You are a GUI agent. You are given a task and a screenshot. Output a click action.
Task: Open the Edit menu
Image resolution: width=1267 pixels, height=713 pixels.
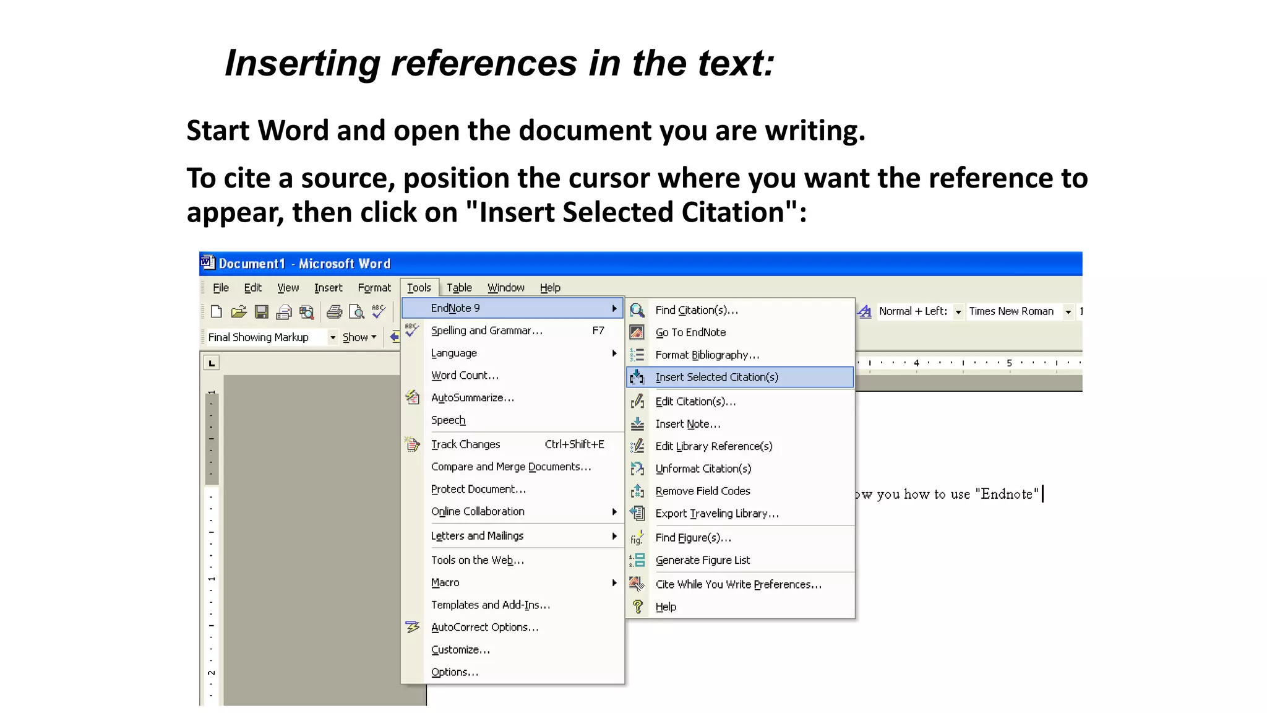coord(252,288)
